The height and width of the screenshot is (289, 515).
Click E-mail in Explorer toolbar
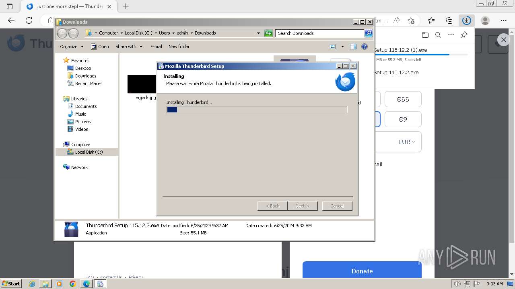(156, 47)
